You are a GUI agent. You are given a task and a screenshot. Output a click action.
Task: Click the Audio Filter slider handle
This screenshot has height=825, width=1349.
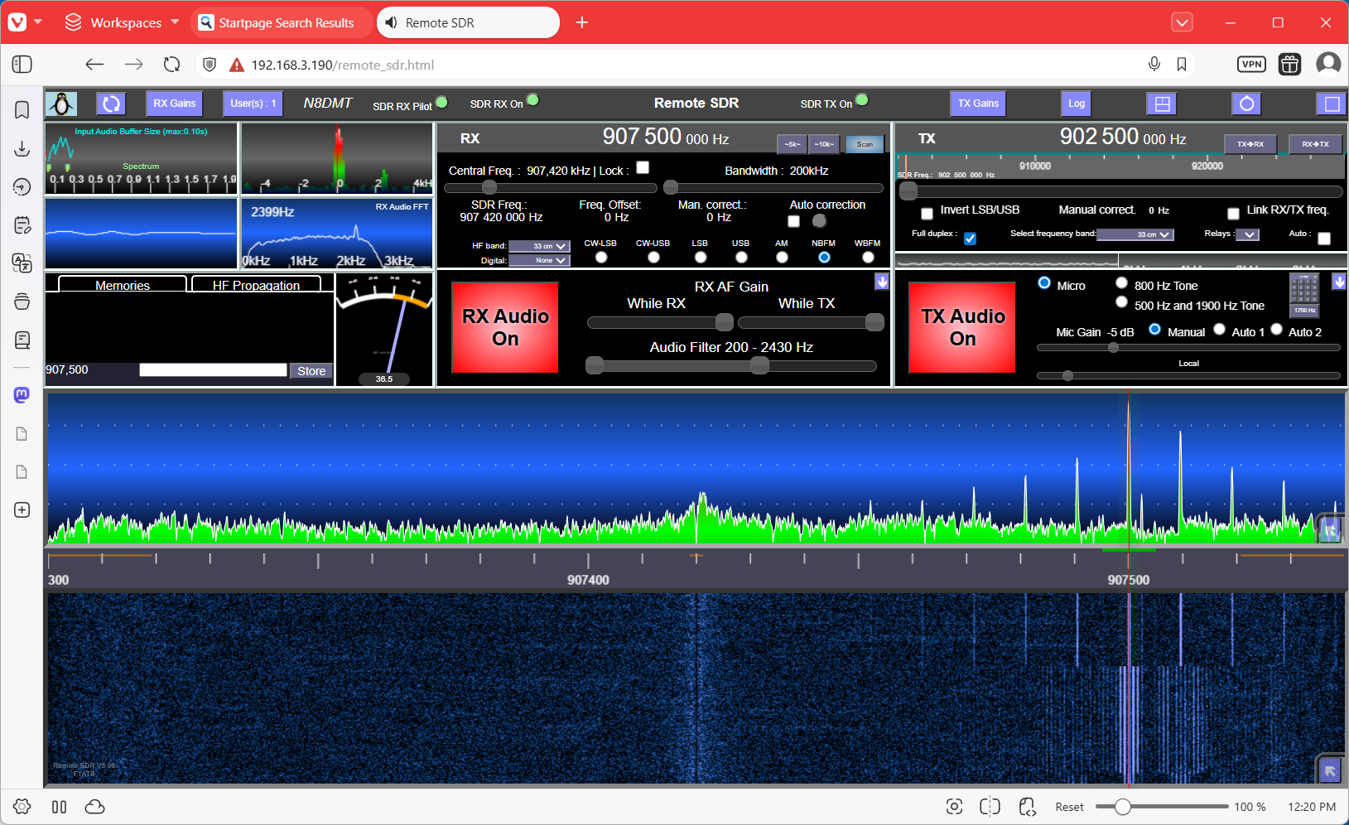point(759,366)
